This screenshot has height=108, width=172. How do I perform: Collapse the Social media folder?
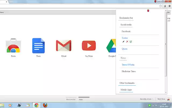point(126,25)
